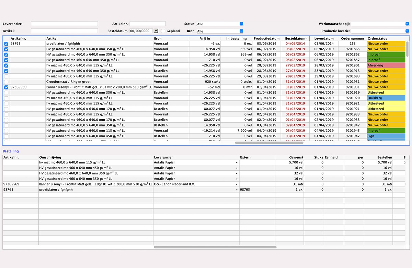Click the 7.900 vel in bestelling cell
The height and width of the screenshot is (268, 412).
237,131
